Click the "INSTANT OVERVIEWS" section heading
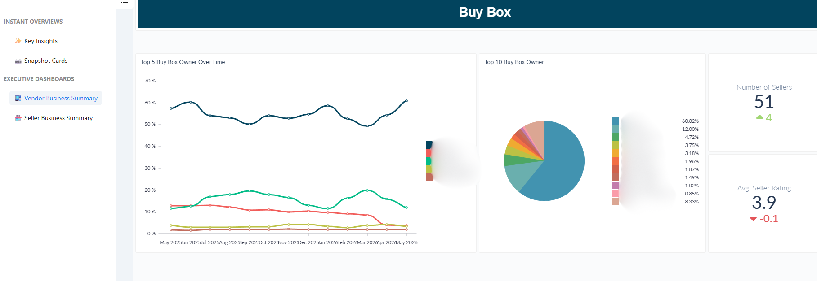This screenshot has width=817, height=281. coord(33,22)
